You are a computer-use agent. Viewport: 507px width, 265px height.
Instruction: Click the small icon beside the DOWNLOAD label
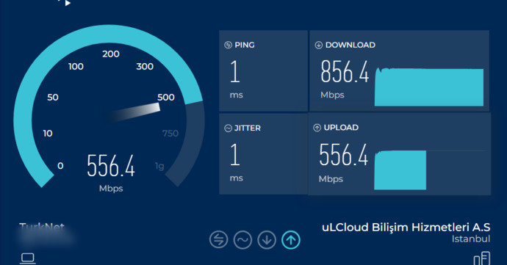(318, 45)
